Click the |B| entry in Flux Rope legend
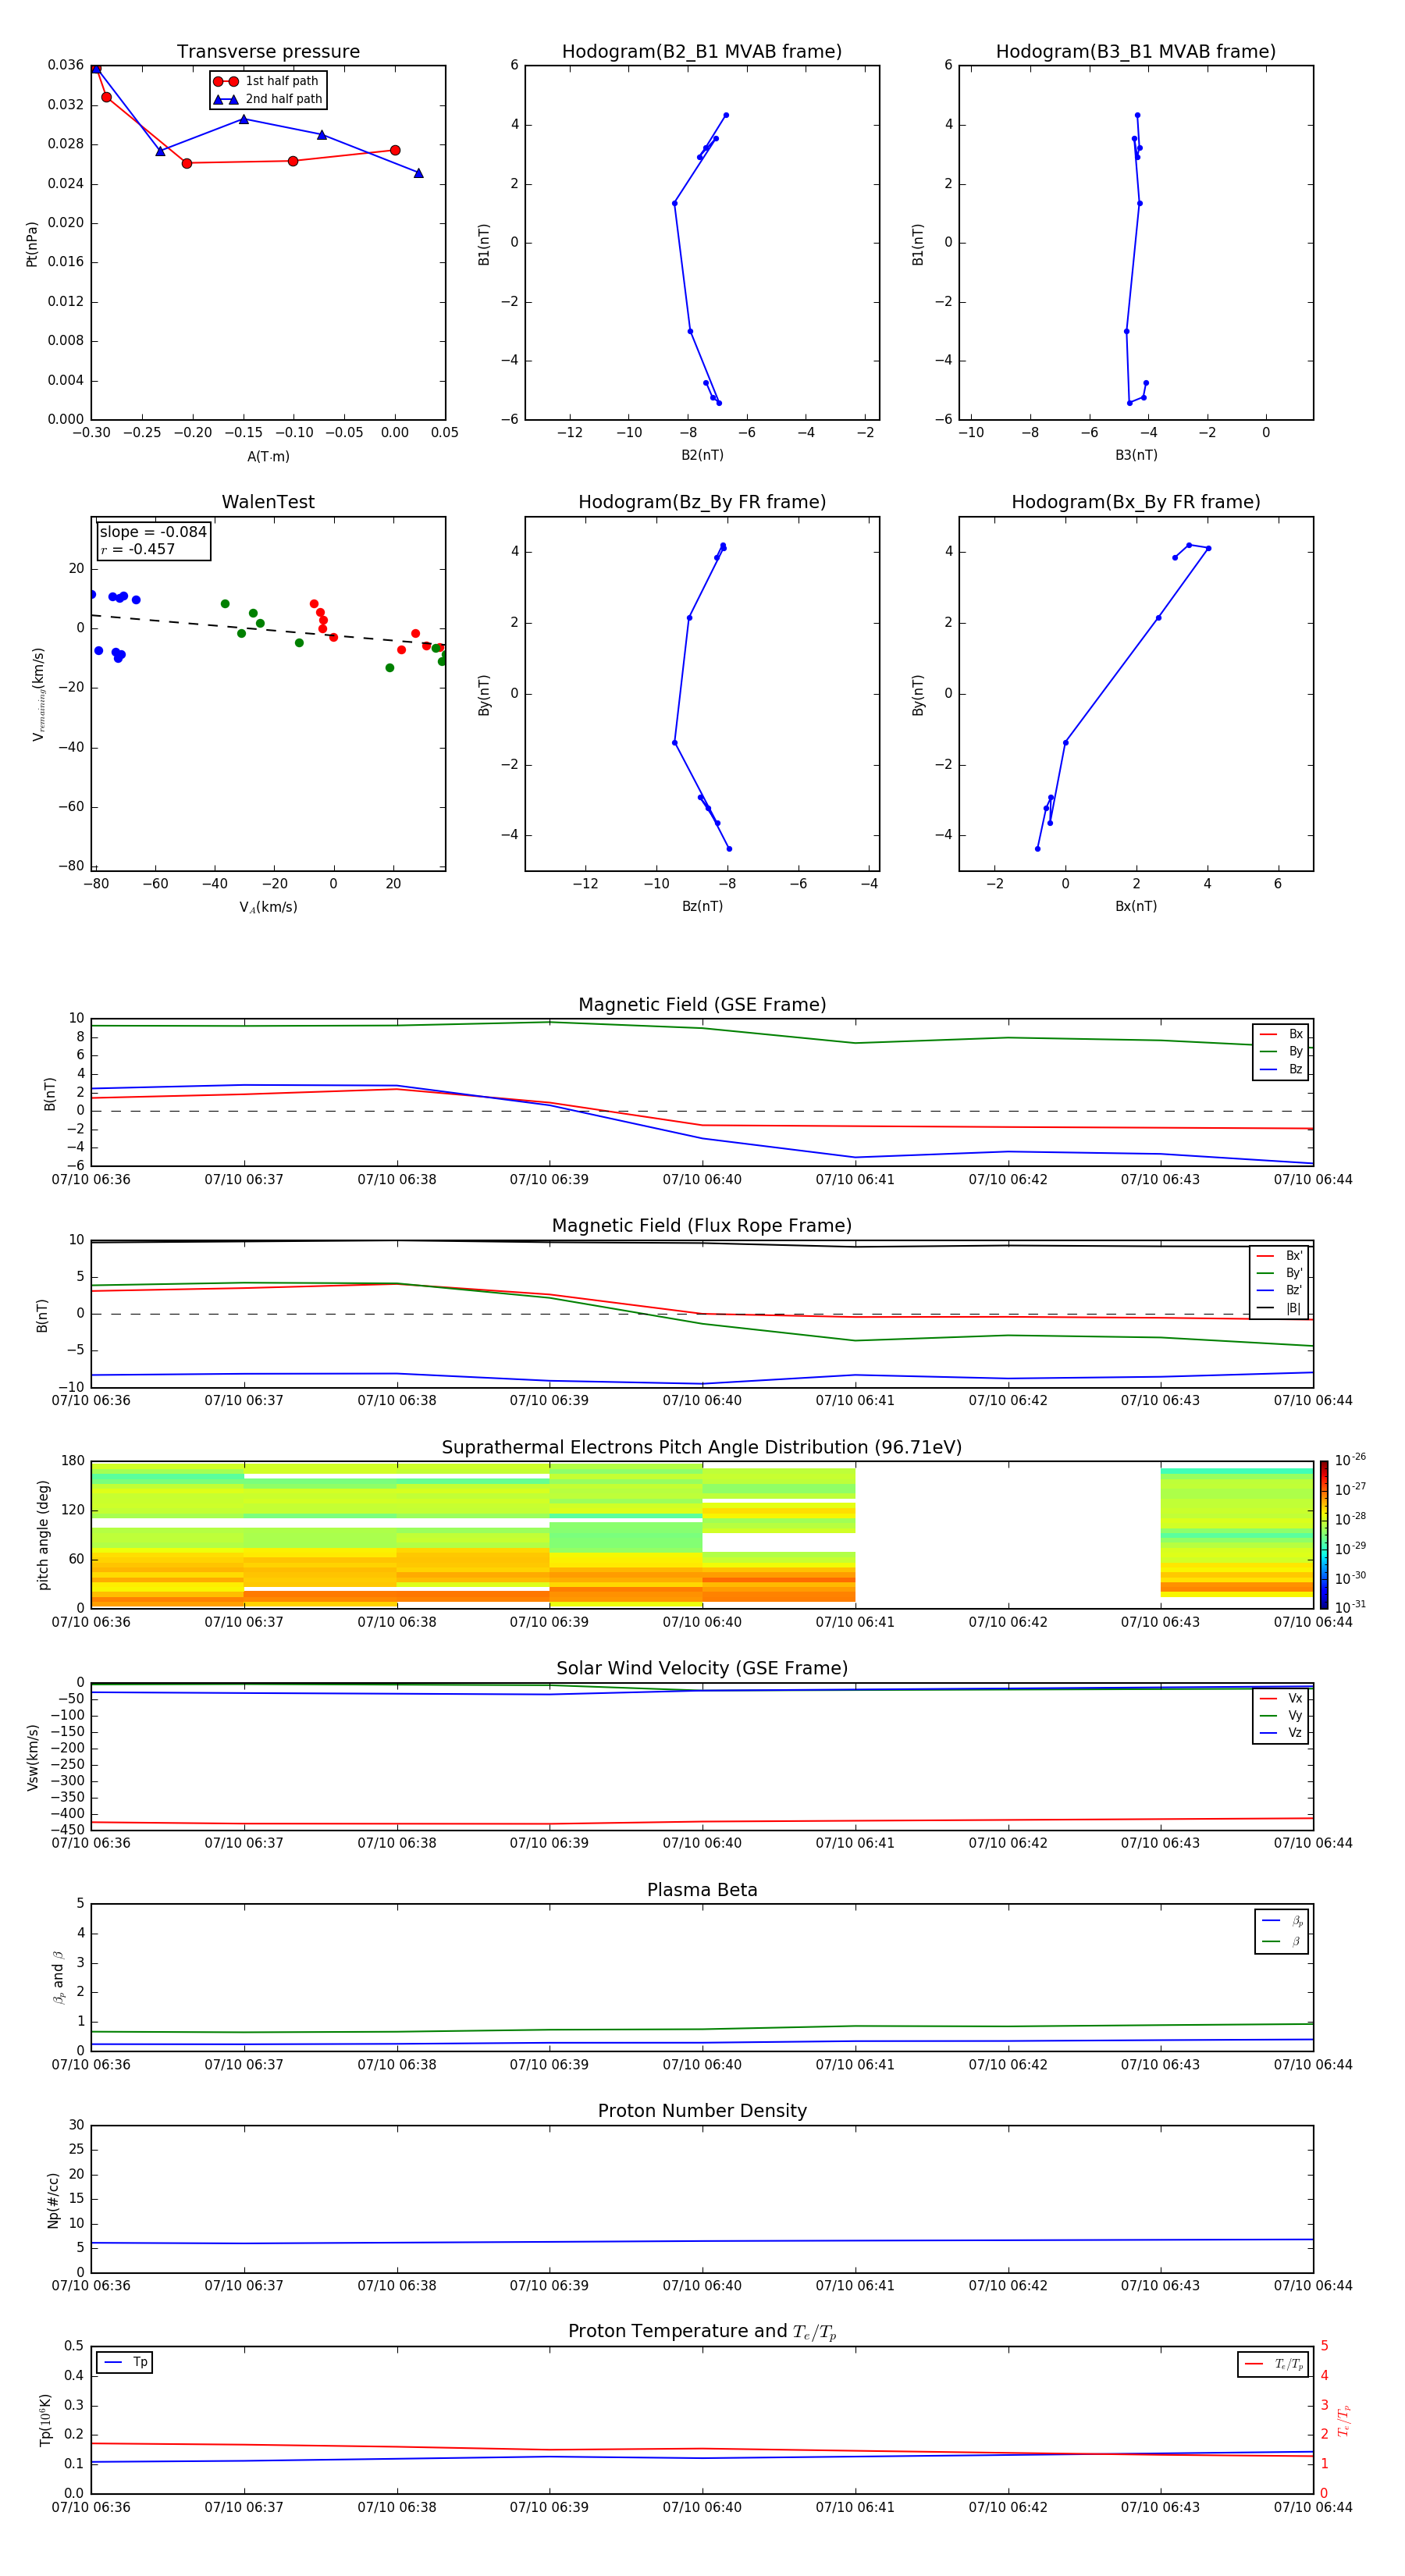The height and width of the screenshot is (2576, 1405). [x=1279, y=1308]
